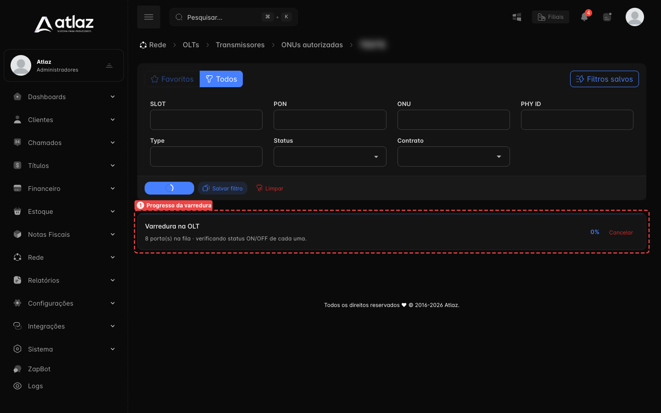Expand the Rede sidebar menu chevron
The image size is (661, 413).
112,257
